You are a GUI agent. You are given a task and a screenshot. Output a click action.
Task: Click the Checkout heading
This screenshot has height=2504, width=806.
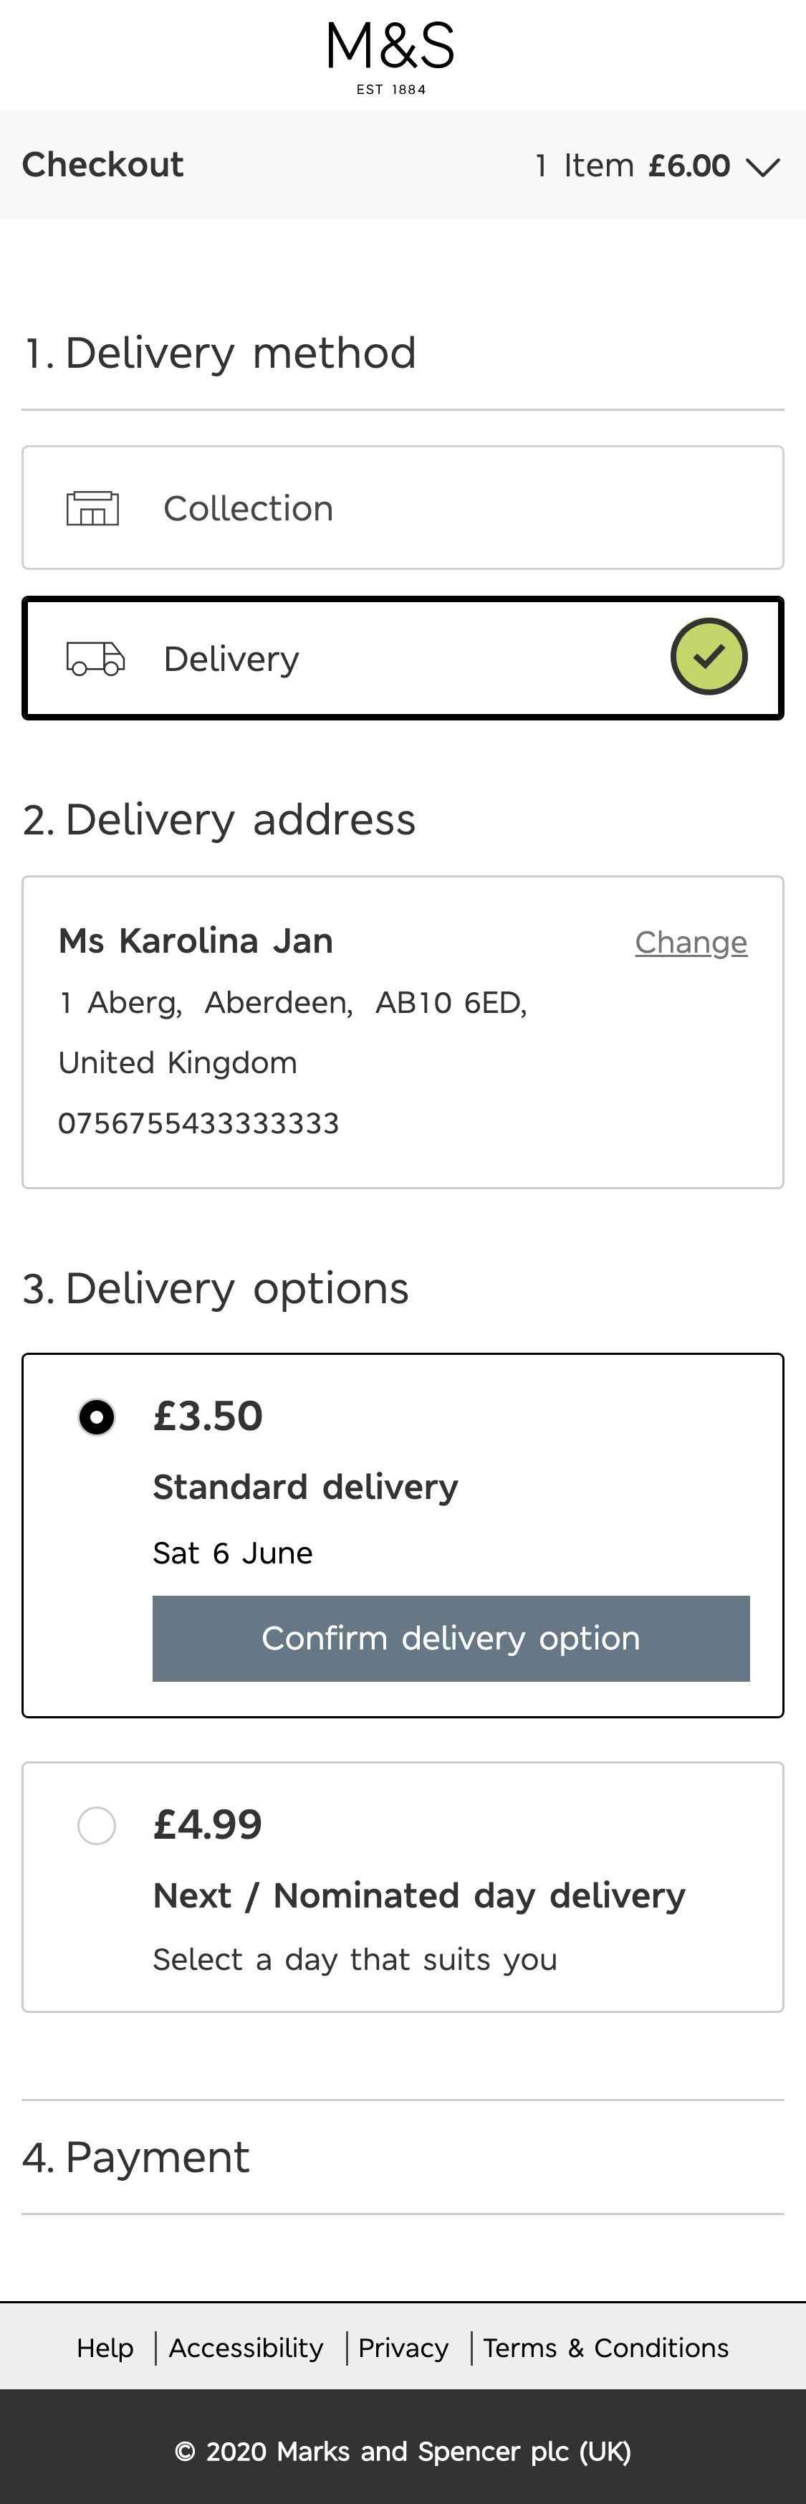pyautogui.click(x=102, y=166)
